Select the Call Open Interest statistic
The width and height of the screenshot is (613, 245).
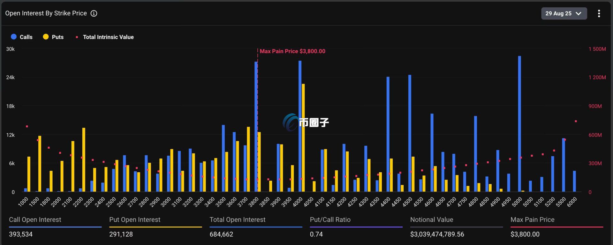coord(35,219)
